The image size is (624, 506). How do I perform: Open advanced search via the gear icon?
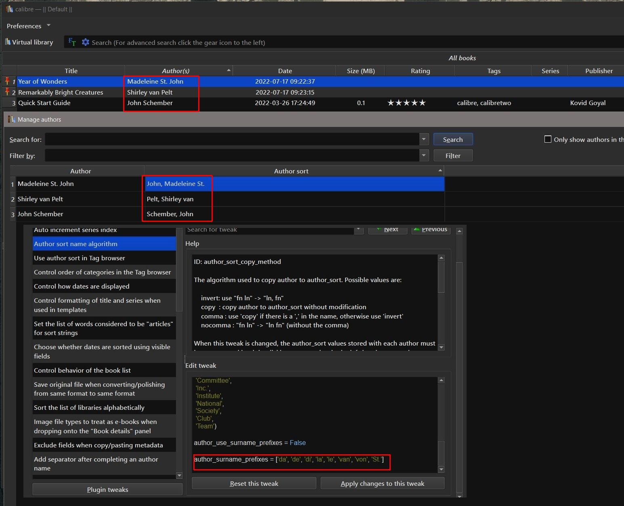85,42
